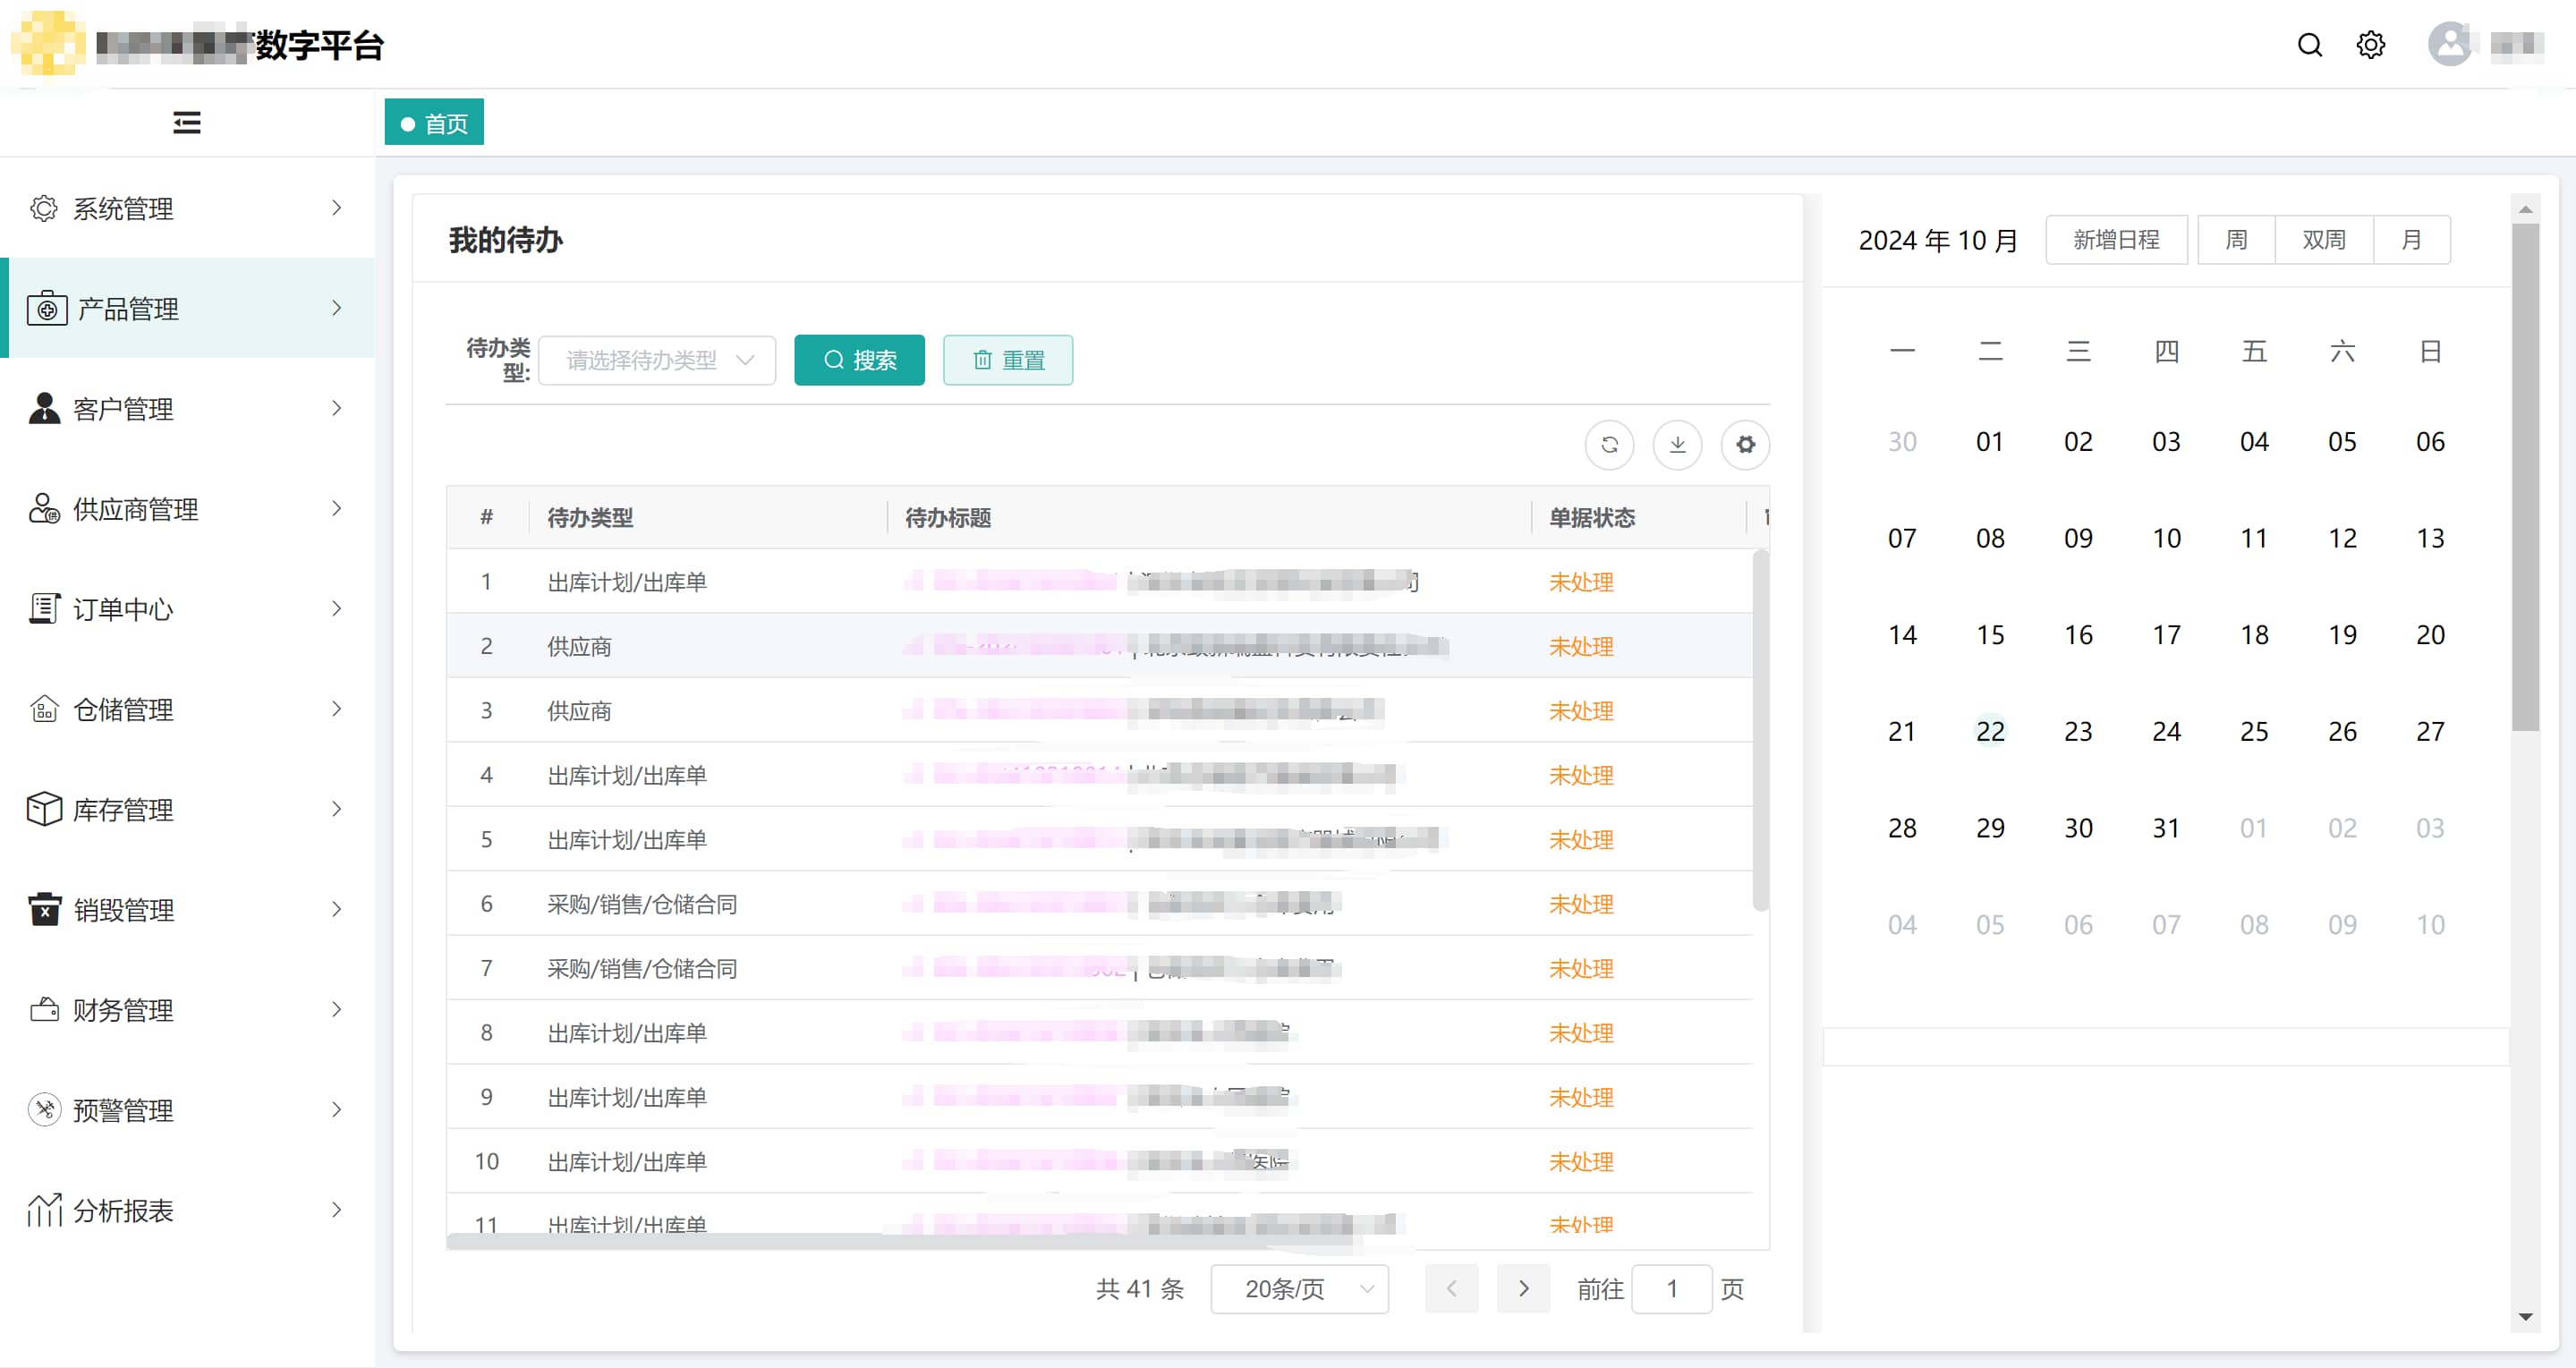
Task: Refresh the todo table with the circular arrows
Action: pyautogui.click(x=1609, y=445)
